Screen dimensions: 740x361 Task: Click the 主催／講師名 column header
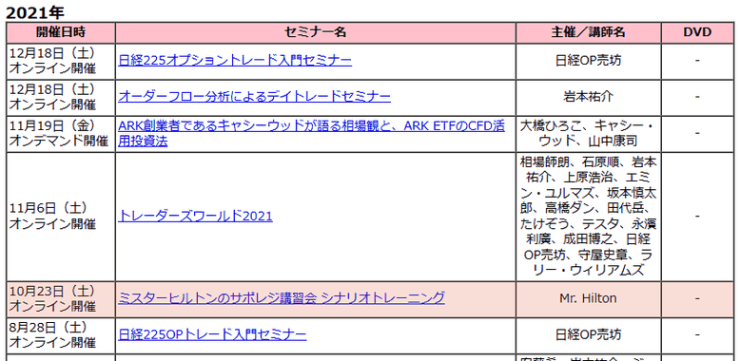pos(588,32)
